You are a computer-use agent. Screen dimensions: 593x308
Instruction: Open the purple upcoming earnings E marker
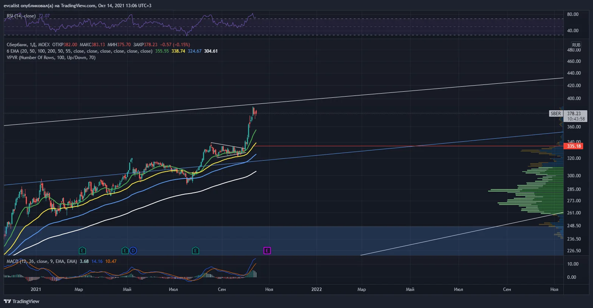coord(267,250)
